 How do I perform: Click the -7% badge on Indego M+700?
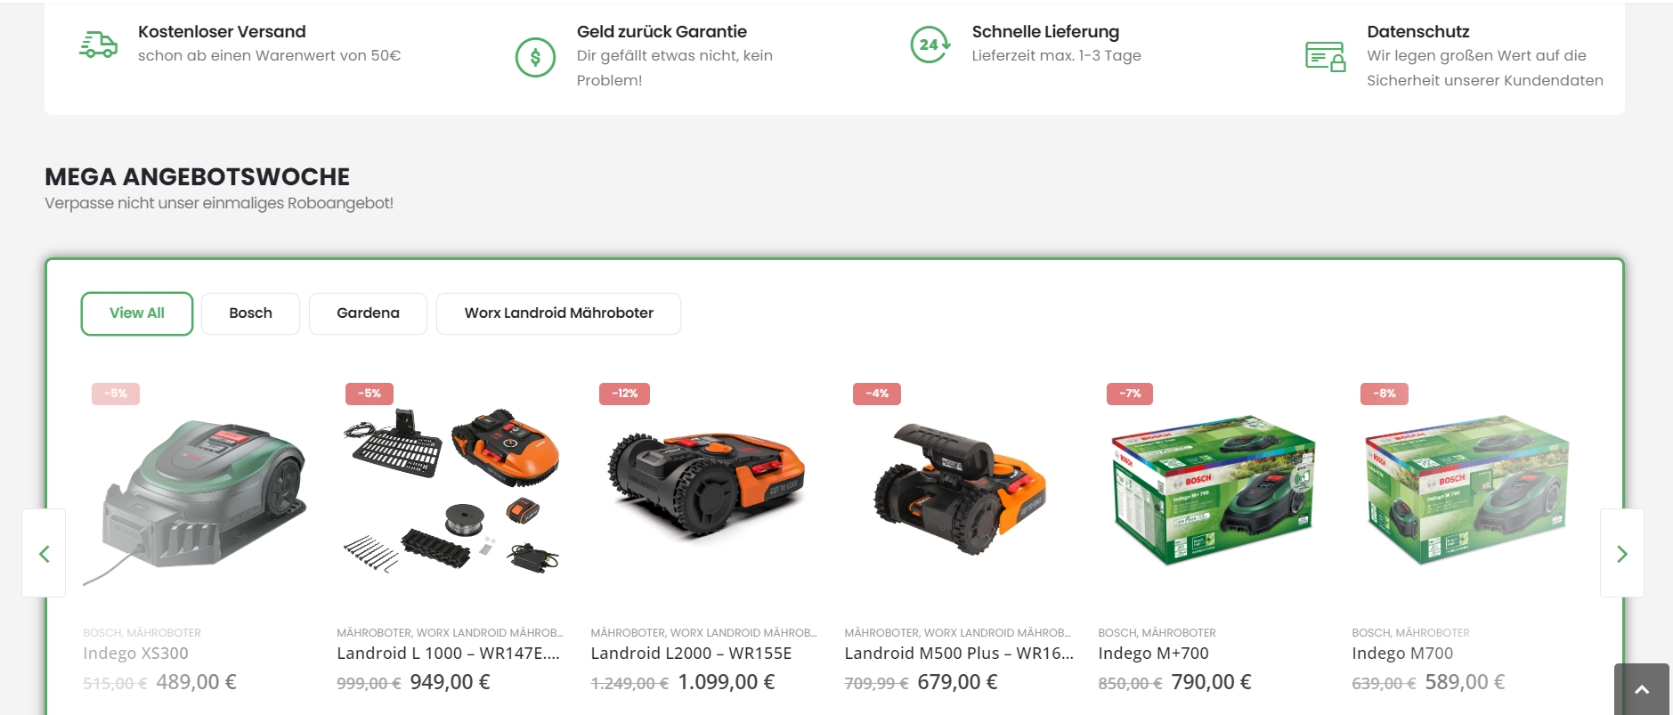point(1130,394)
